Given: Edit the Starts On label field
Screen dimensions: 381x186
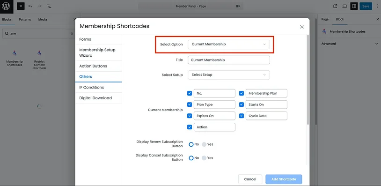Looking at the screenshot, I should pos(266,104).
